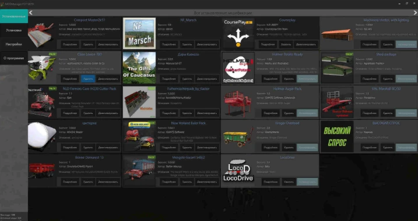The height and width of the screenshot is (221, 418).
Task: Click the Benne Demarest 15 red trailer image
Action: 42,170
